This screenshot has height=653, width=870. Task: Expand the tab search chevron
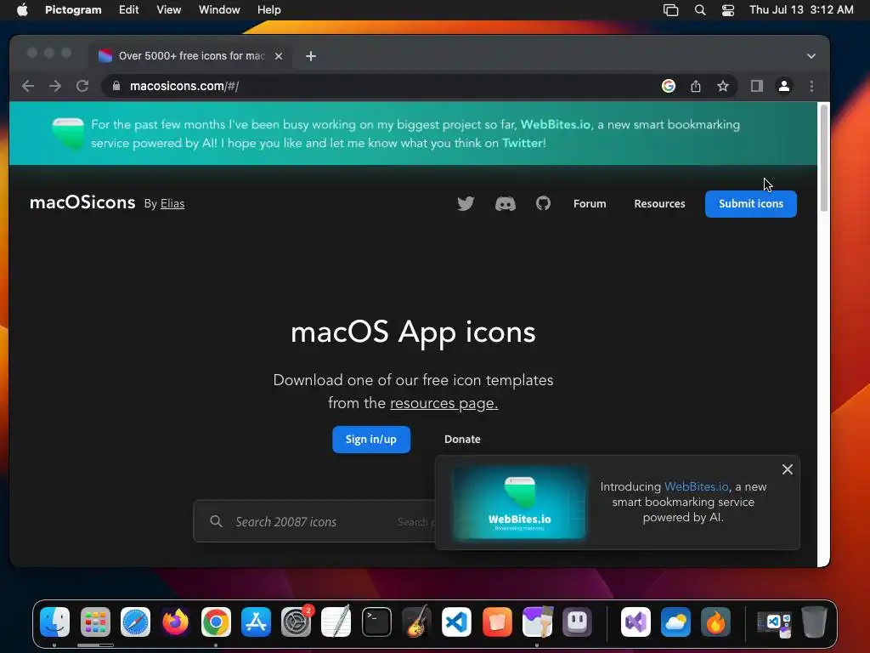point(811,56)
